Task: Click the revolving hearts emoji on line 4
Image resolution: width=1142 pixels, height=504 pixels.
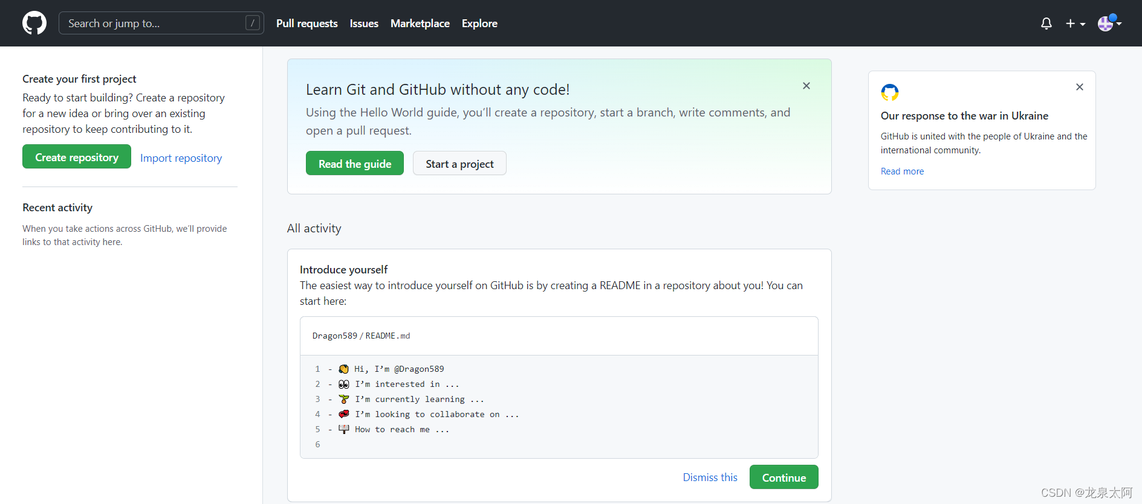Action: (344, 414)
